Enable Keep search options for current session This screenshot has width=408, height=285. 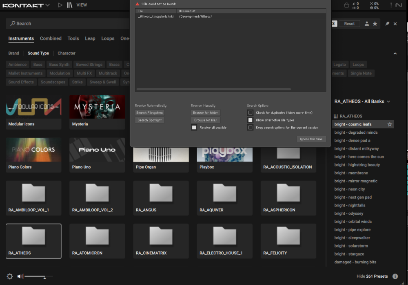click(x=251, y=128)
